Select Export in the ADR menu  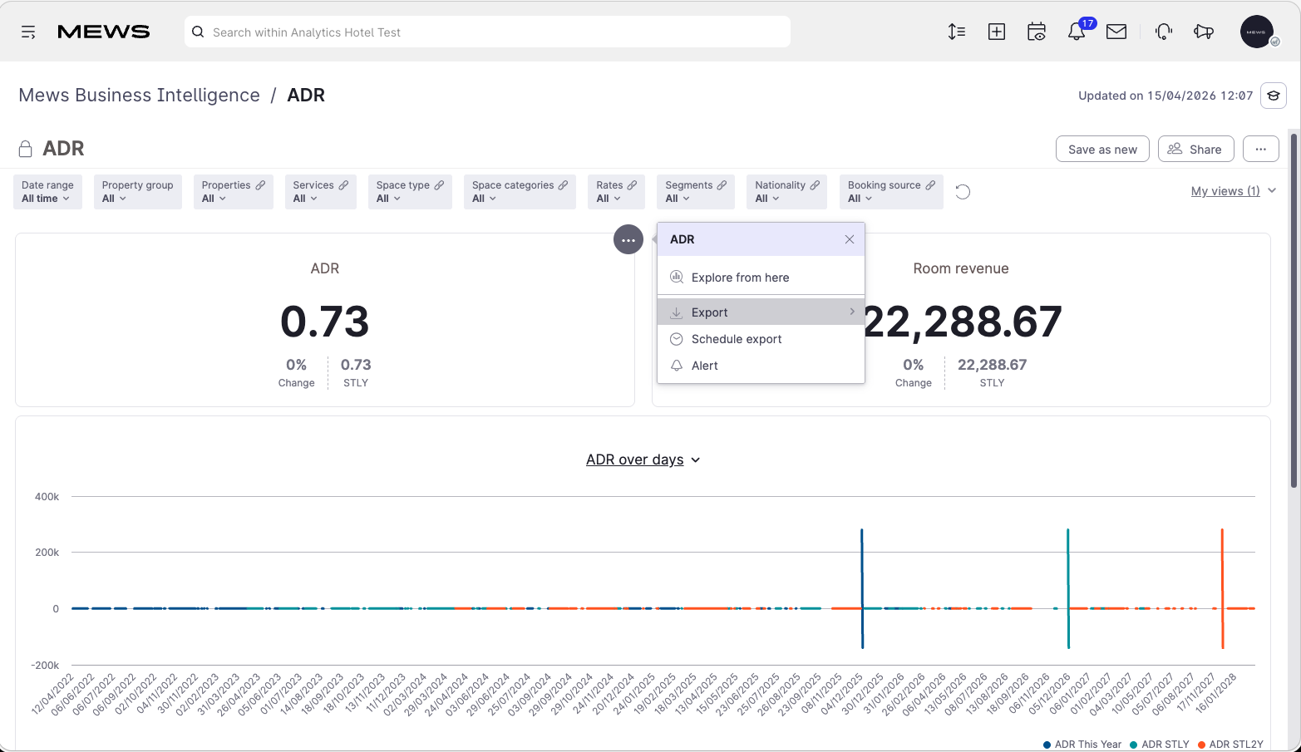tap(761, 312)
